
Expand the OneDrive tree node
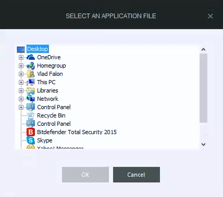(x=21, y=57)
